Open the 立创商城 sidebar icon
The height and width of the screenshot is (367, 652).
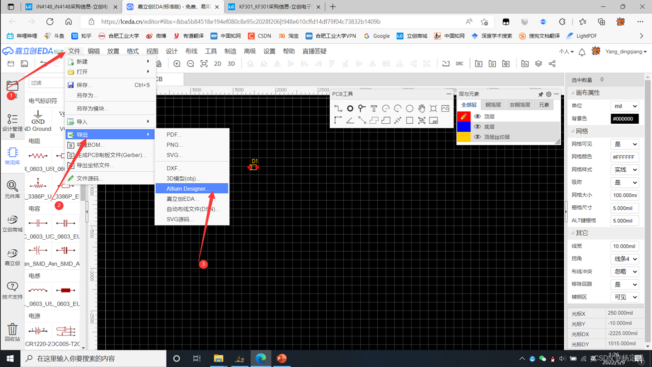pyautogui.click(x=12, y=223)
